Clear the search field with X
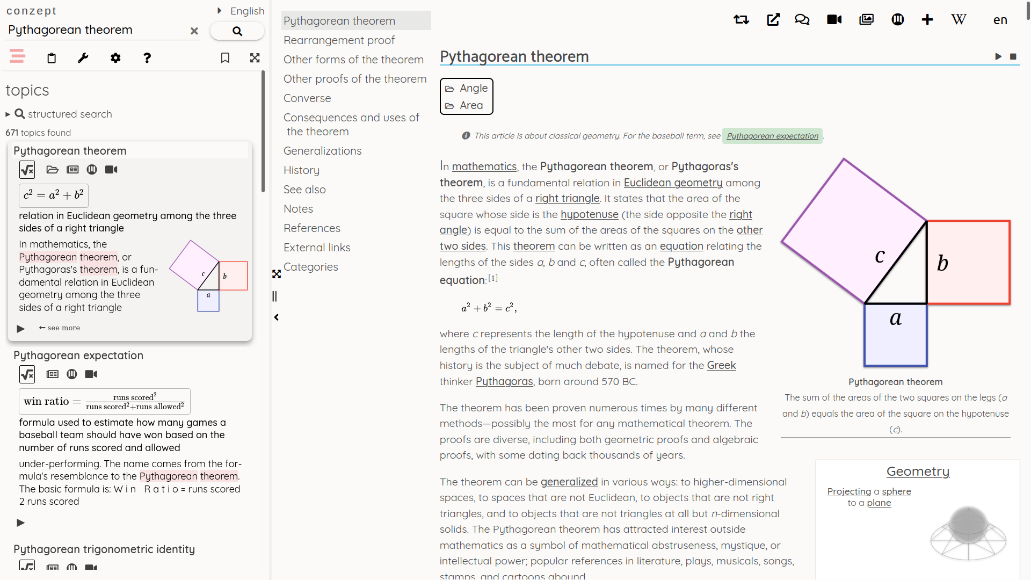This screenshot has height=580, width=1031. (x=194, y=31)
